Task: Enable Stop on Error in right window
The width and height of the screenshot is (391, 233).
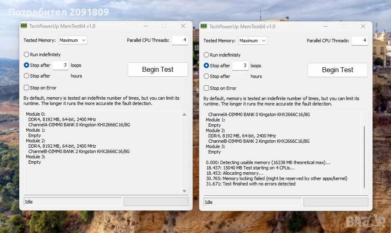Action: pos(207,88)
